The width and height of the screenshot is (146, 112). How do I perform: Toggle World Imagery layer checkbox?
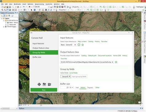pos(6,27)
